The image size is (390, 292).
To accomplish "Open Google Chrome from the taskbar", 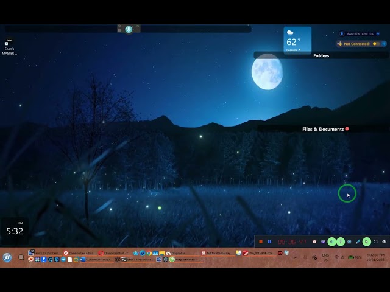I will 149,253.
